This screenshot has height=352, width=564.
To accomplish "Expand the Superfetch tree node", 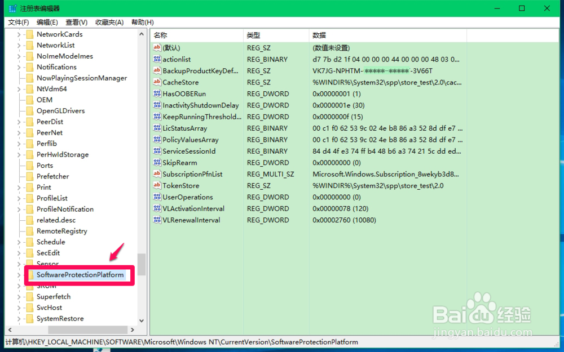I will coord(19,297).
